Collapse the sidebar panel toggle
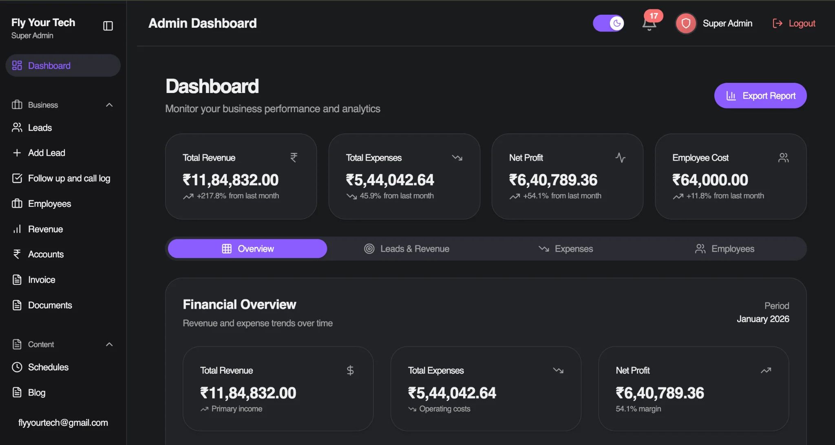 coord(108,26)
